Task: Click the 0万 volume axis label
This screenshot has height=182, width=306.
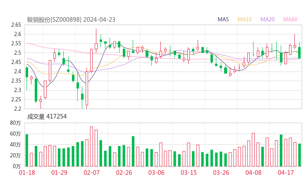Action: click(x=17, y=166)
